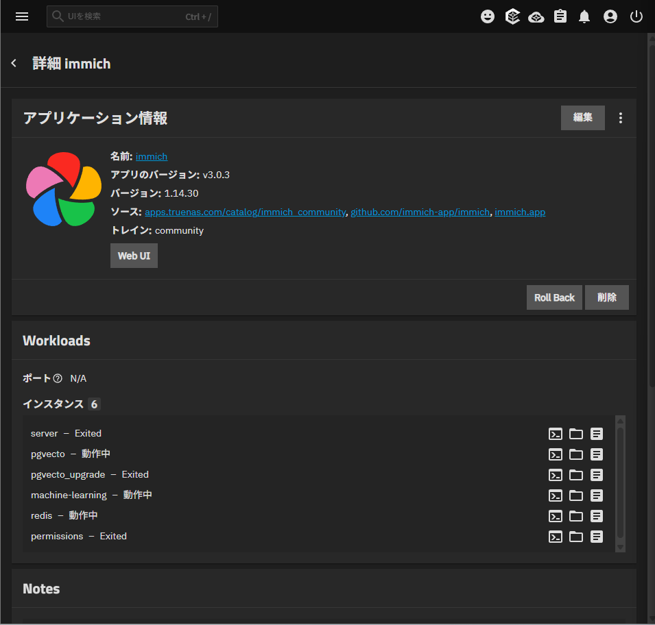
Task: Click the Workloads section heading
Action: tap(56, 341)
